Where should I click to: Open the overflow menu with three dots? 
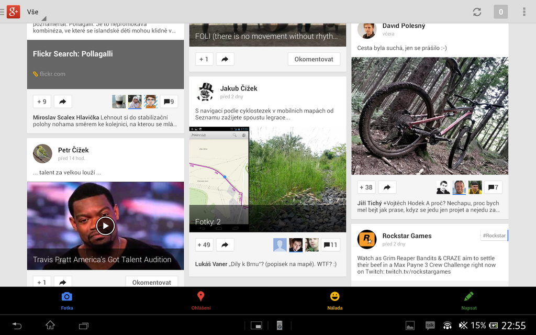coord(525,12)
